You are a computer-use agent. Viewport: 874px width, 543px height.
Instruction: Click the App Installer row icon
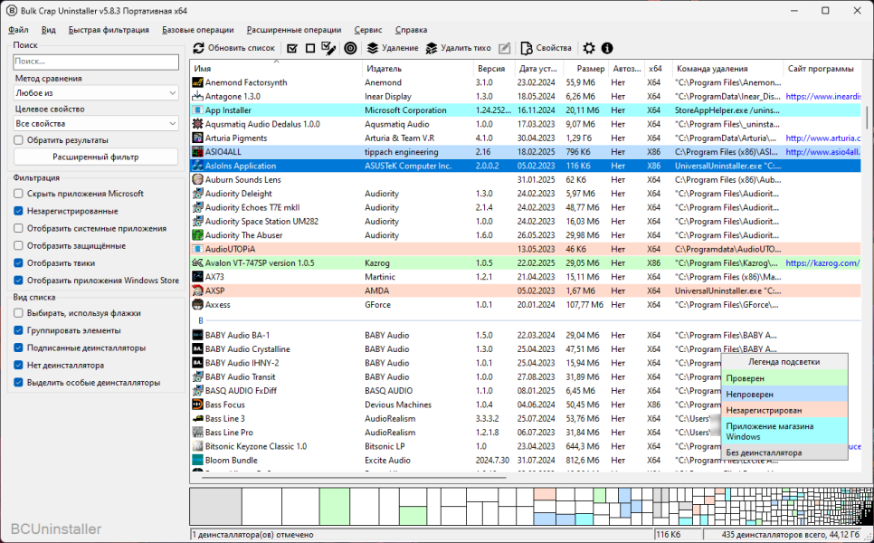click(197, 110)
